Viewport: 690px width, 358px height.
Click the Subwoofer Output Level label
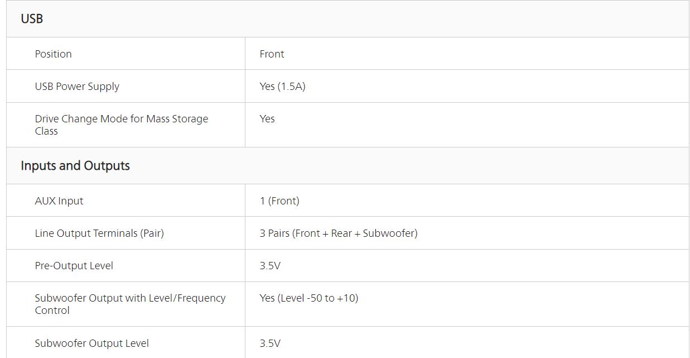point(92,343)
